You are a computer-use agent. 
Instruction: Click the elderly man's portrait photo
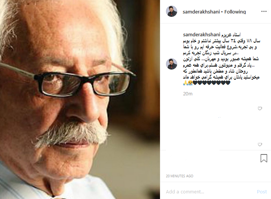coord(80,99)
